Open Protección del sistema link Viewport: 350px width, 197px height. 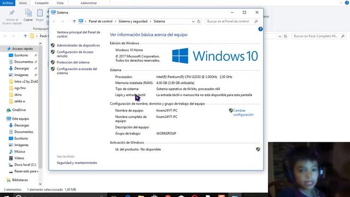click(73, 62)
